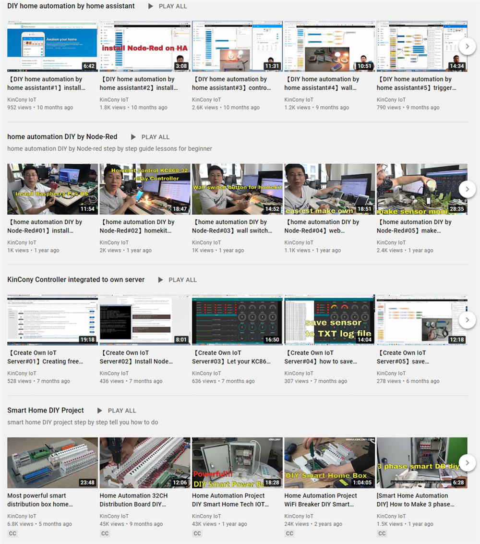This screenshot has height=544, width=480.
Task: Click CC badge under Home Automation 32CH video
Action: point(105,533)
